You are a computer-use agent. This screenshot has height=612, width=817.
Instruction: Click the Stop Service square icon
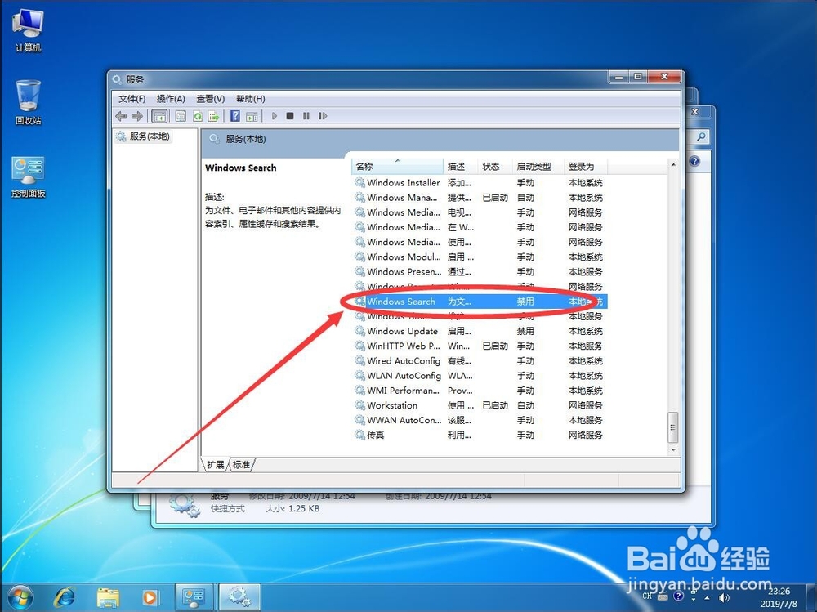point(290,116)
